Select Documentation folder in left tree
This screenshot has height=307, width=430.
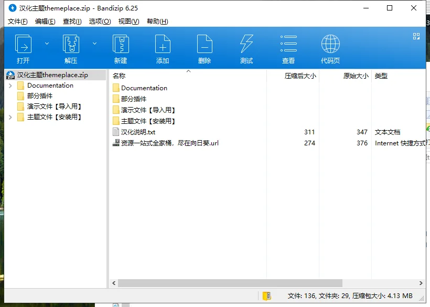[50, 86]
